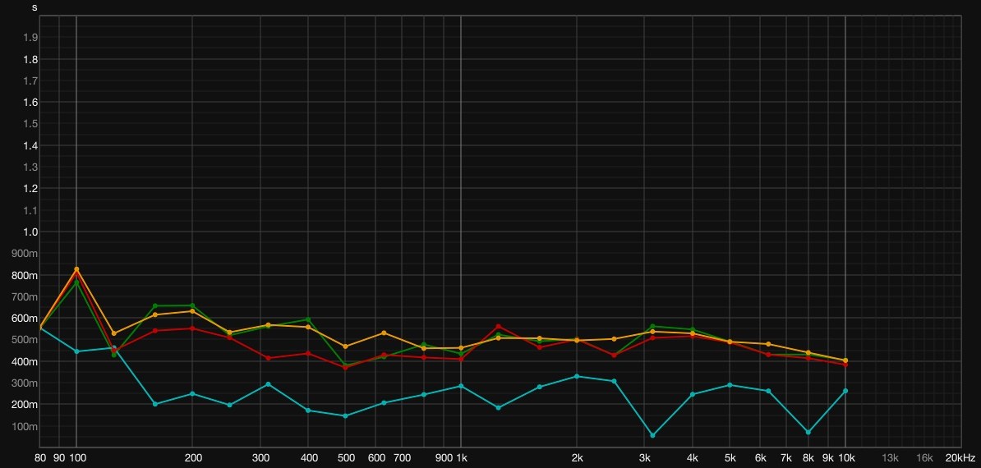This screenshot has width=981, height=468.
Task: Select the green data point at 400 Hz
Action: click(308, 319)
